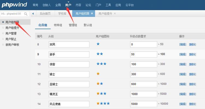The height and width of the screenshot is (109, 205).
Task: Click star icons for group 风云使者
Action: point(103,103)
